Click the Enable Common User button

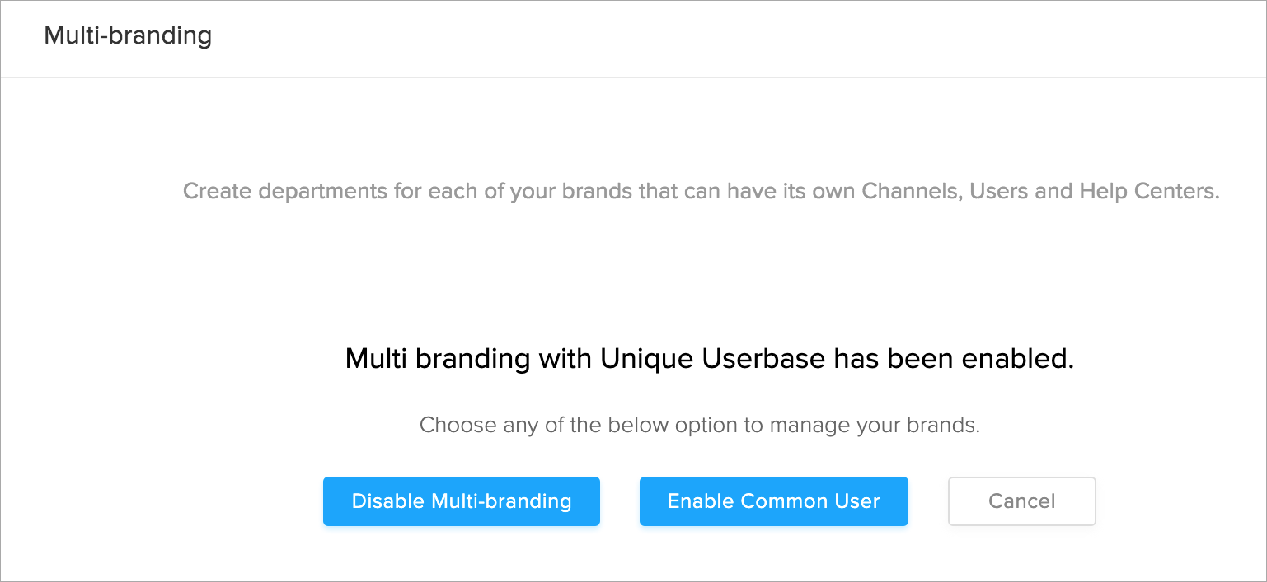(773, 501)
